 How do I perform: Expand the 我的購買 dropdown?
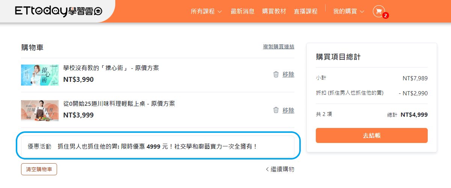(x=348, y=11)
